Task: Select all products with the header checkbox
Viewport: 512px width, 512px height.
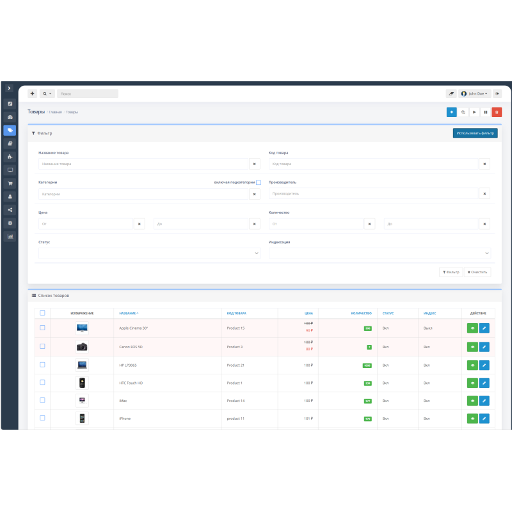Action: (42, 312)
